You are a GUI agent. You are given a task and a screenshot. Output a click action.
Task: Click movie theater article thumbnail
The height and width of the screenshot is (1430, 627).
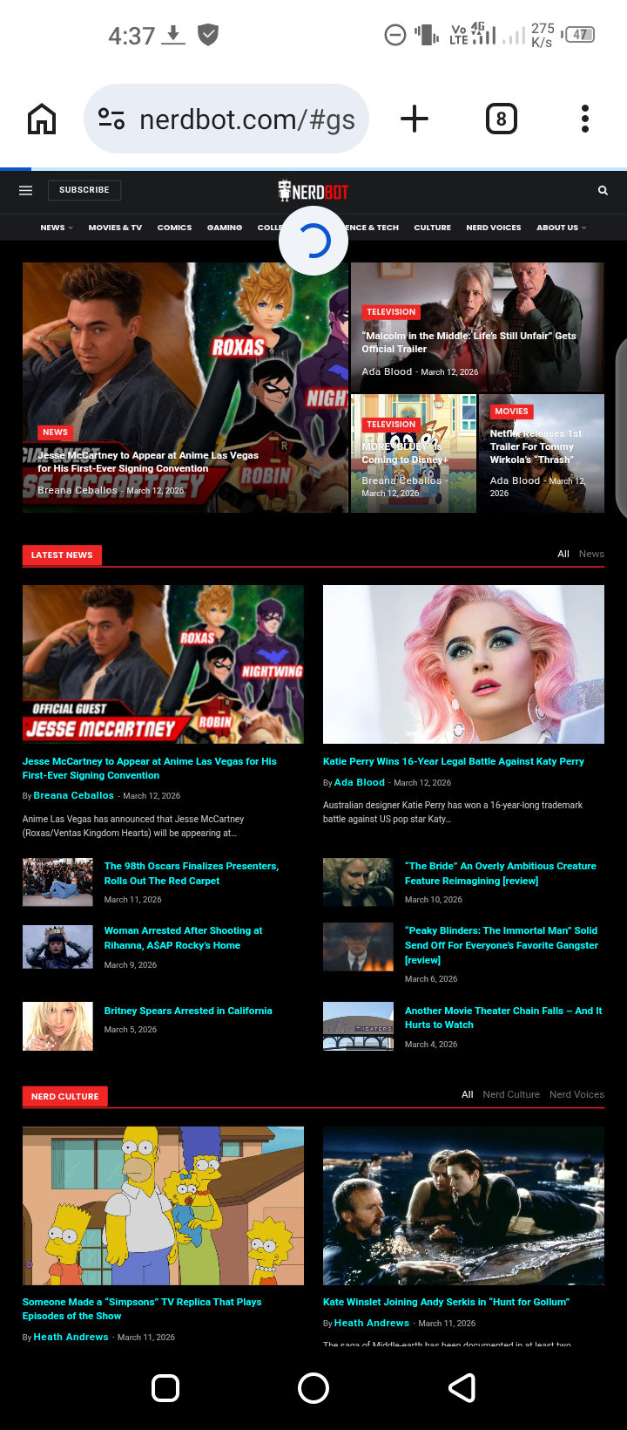click(358, 1026)
